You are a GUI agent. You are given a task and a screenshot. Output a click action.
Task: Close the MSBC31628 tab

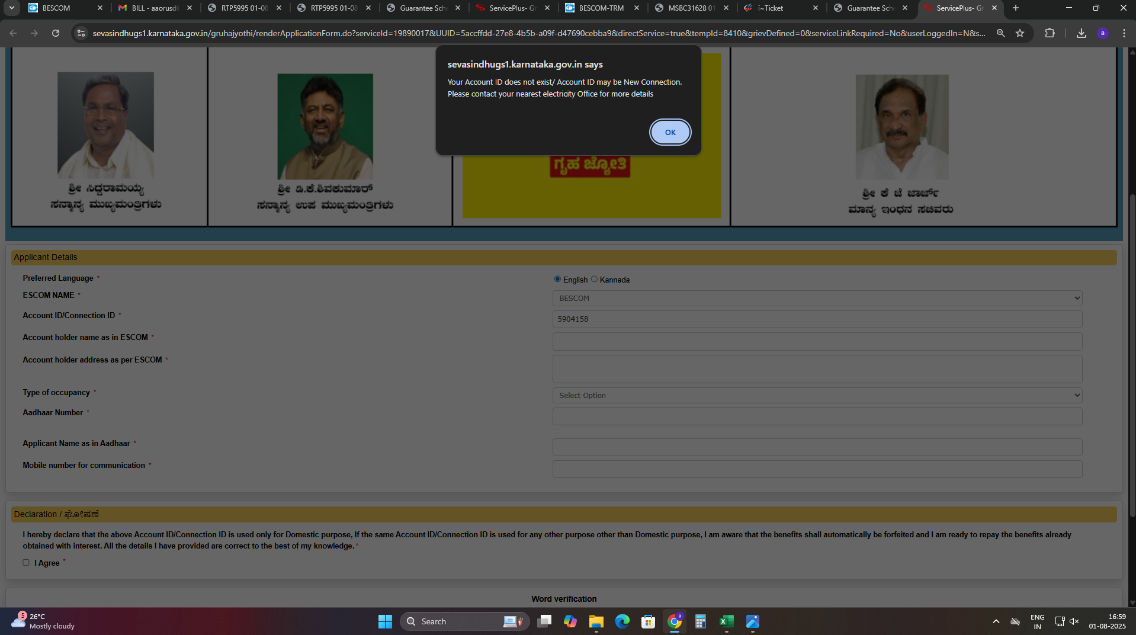click(x=726, y=8)
